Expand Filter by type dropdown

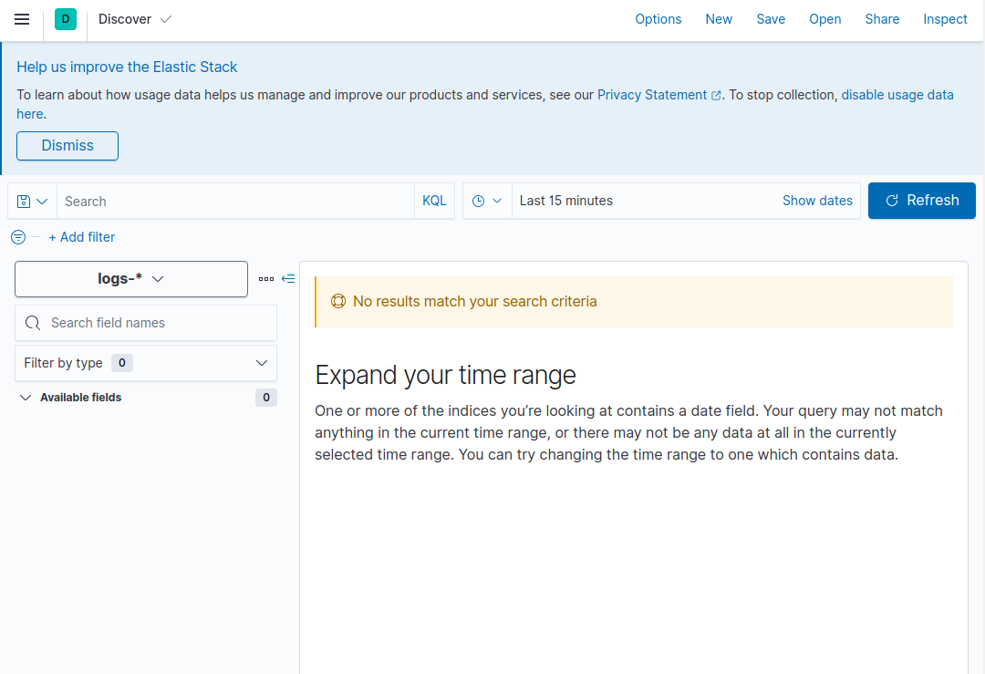click(x=146, y=363)
